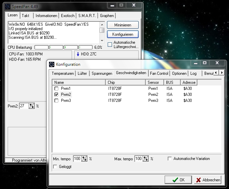The width and height of the screenshot is (229, 189).
Task: Select the Geschwindigkeiten tab
Action: [x=131, y=73]
